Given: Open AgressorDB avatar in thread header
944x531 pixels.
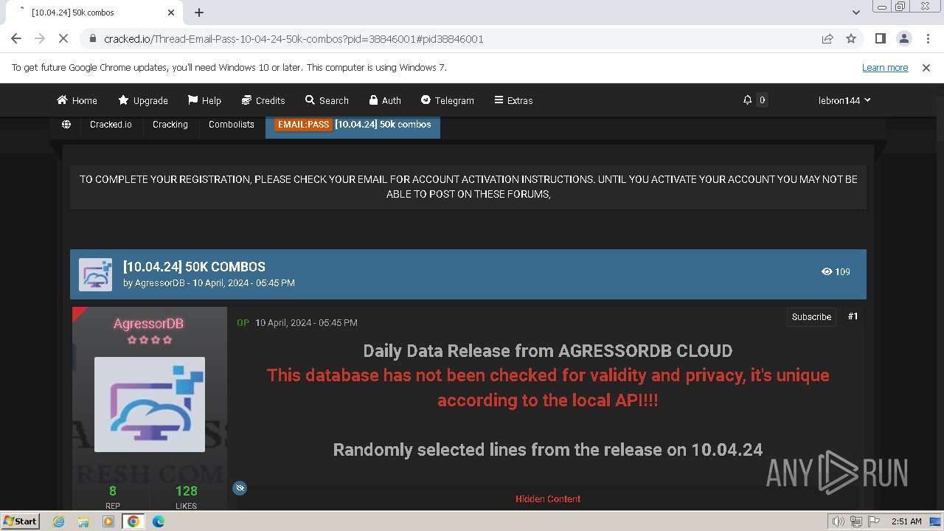Looking at the screenshot, I should tap(96, 274).
